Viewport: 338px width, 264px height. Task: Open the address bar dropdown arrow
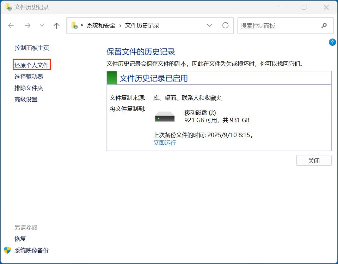click(x=210, y=26)
